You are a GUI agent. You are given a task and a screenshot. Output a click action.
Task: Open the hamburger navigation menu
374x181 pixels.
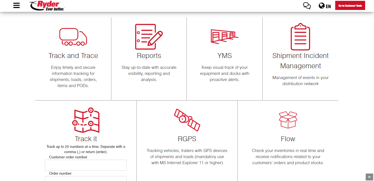[17, 6]
